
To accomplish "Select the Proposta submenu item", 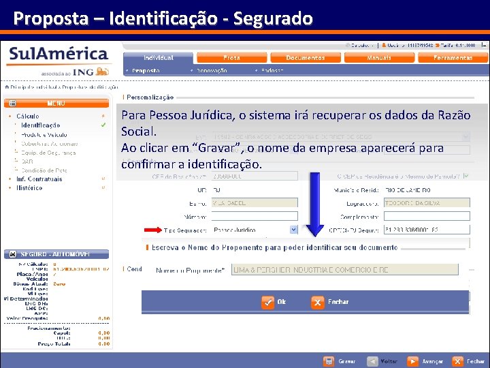I will 146,71.
